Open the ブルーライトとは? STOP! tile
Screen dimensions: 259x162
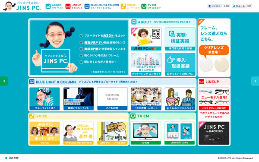click(44, 98)
